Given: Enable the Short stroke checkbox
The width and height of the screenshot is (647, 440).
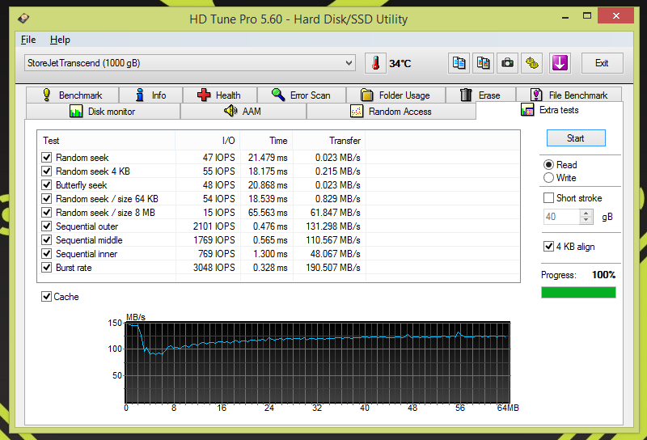Looking at the screenshot, I should click(x=549, y=198).
